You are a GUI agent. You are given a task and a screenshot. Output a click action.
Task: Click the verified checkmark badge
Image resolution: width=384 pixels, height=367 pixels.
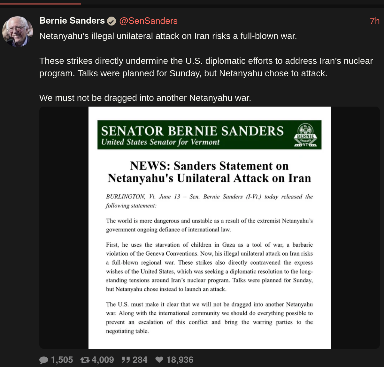coord(111,21)
